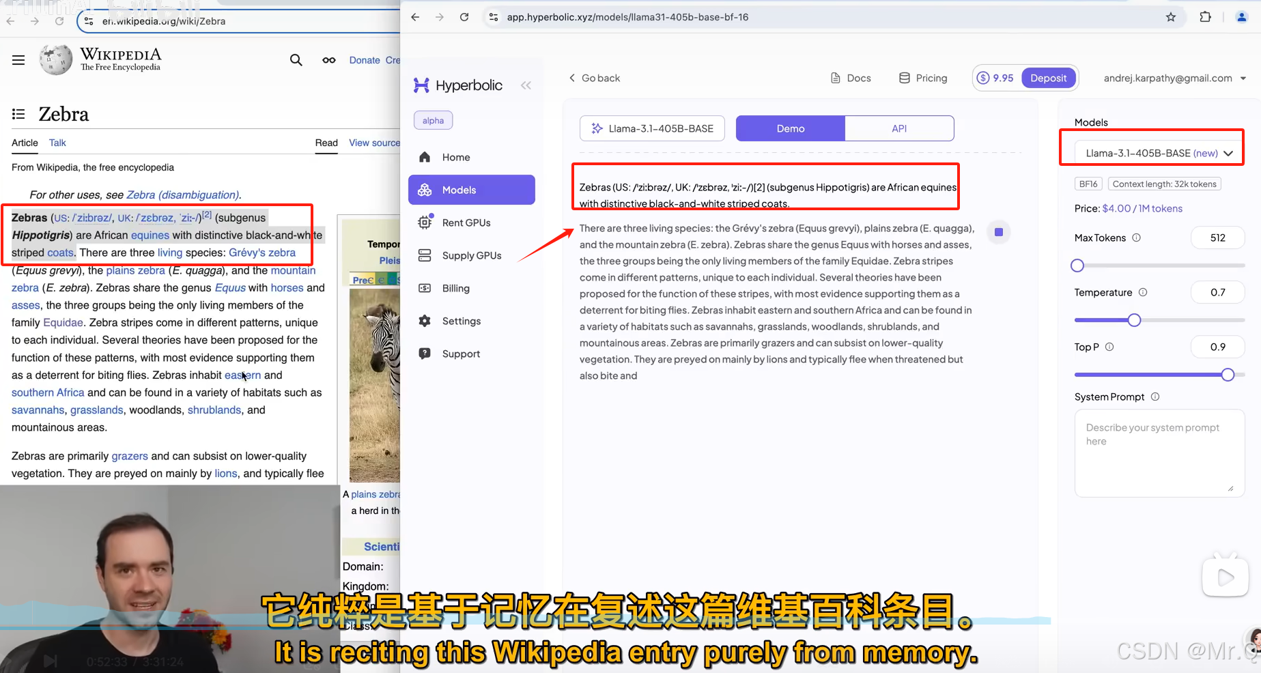Stop generation with square stop button
The image size is (1261, 673).
(999, 232)
